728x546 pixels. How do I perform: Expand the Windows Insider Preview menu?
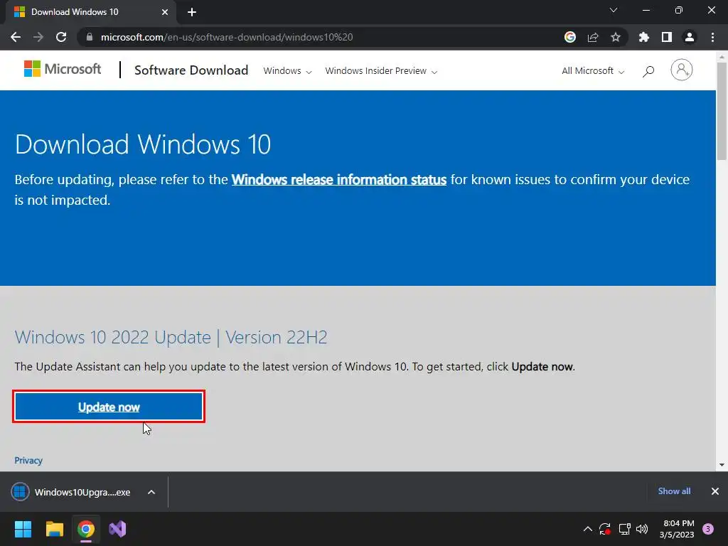tap(381, 70)
